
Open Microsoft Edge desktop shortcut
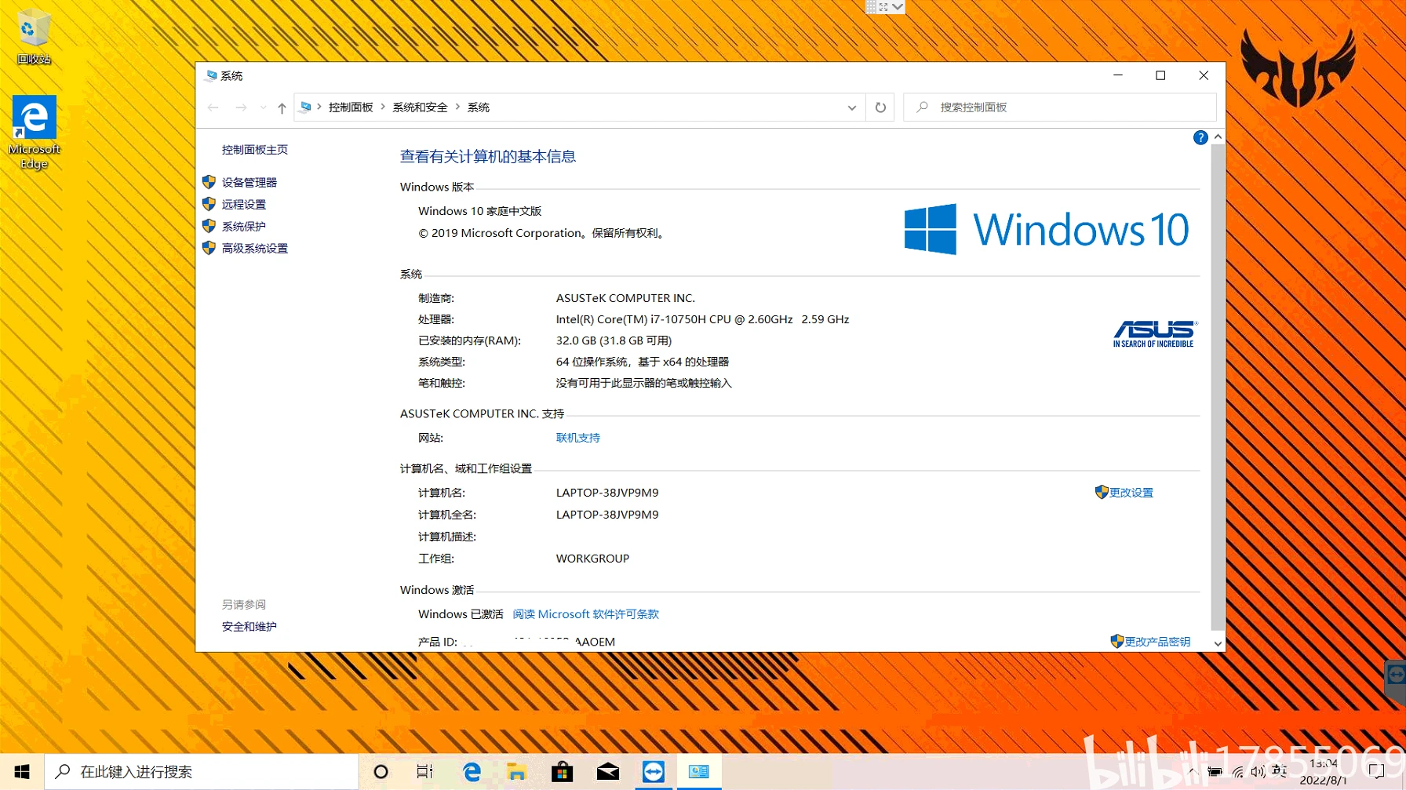(x=34, y=132)
